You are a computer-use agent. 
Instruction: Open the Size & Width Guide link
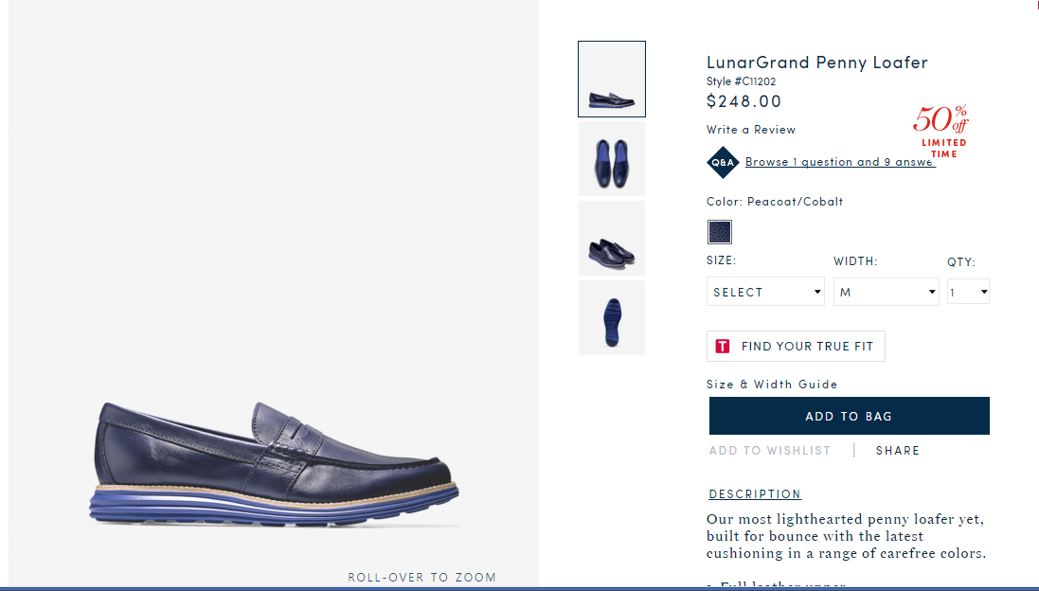pyautogui.click(x=772, y=385)
